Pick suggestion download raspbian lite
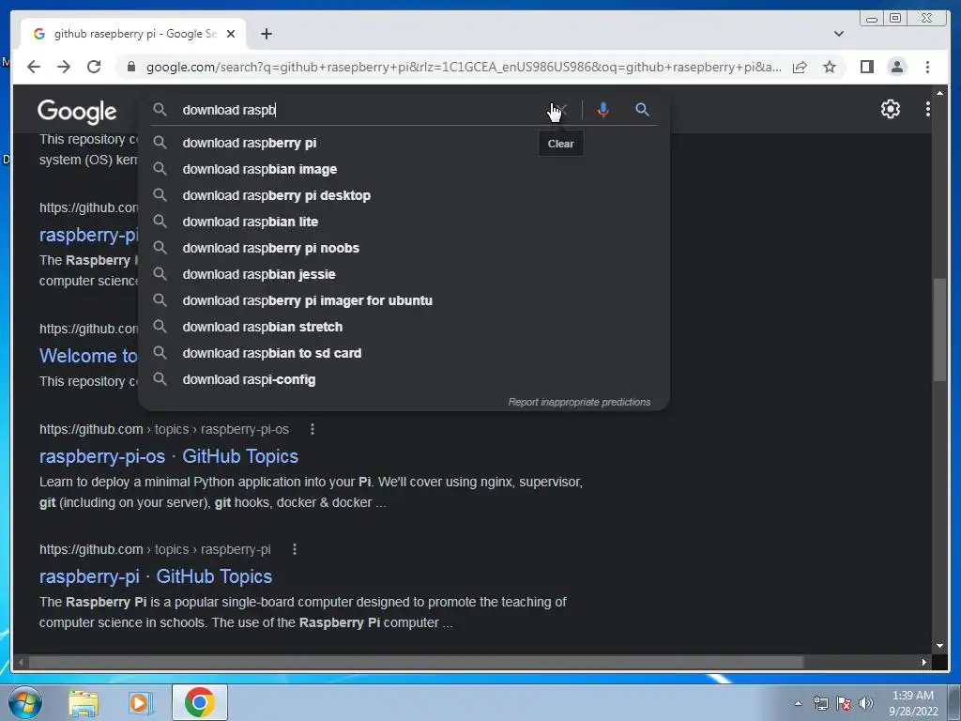This screenshot has width=961, height=721. [404, 222]
